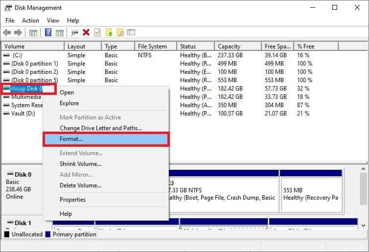The width and height of the screenshot is (369, 252).
Task: Click the connect/refresh disk toolbar icon
Action: pyautogui.click(x=74, y=33)
